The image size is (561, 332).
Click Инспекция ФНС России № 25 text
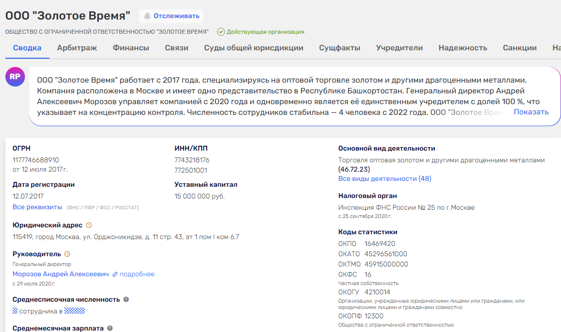[406, 208]
